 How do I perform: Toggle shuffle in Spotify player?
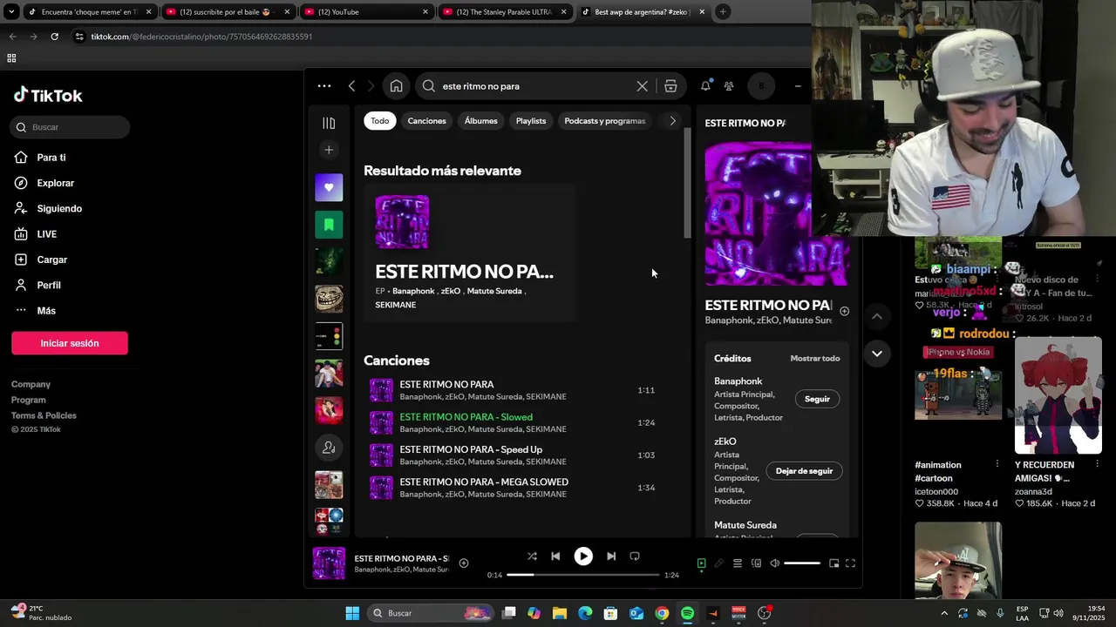pos(532,556)
